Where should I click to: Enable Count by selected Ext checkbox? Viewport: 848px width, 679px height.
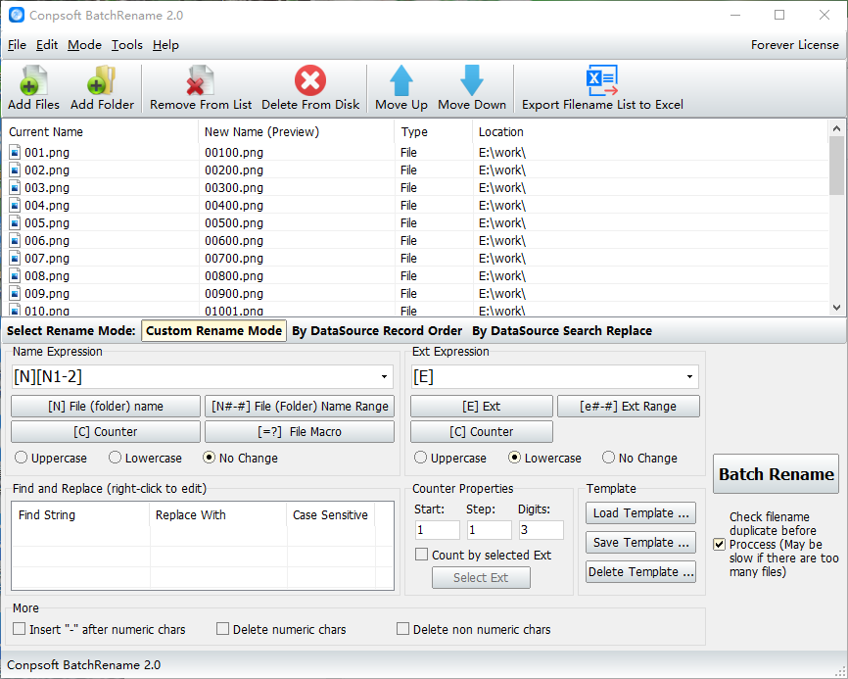pos(422,555)
